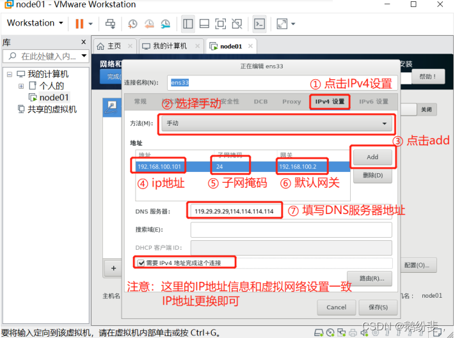The height and width of the screenshot is (338, 455).
Task: Click the 帮助! button
Action: pos(427,77)
